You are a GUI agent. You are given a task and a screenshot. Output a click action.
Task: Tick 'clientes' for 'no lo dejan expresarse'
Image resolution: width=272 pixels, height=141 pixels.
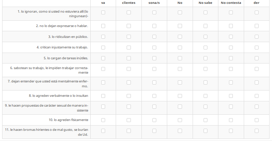[x=129, y=26]
